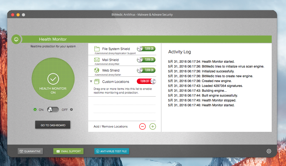Click the large Health Monitor checkmark circle
The width and height of the screenshot is (286, 166).
click(x=53, y=79)
